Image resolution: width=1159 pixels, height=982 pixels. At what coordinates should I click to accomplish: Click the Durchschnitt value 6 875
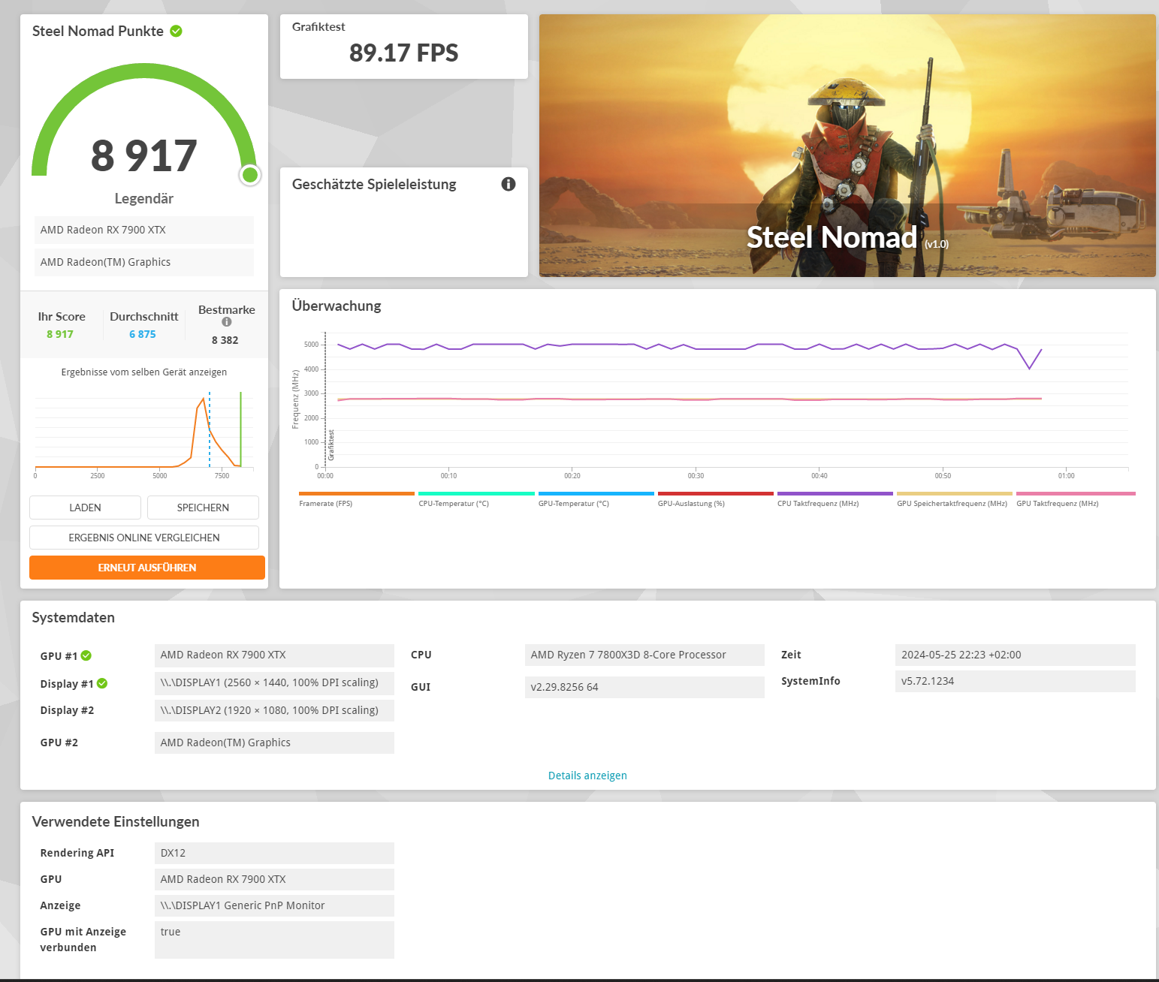tap(143, 334)
